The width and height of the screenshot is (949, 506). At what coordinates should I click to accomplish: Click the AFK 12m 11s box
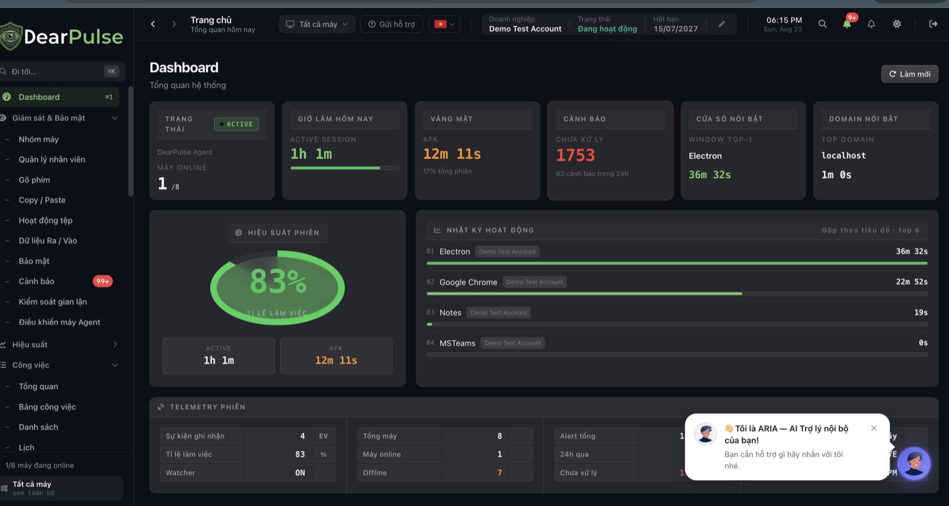[x=336, y=356]
